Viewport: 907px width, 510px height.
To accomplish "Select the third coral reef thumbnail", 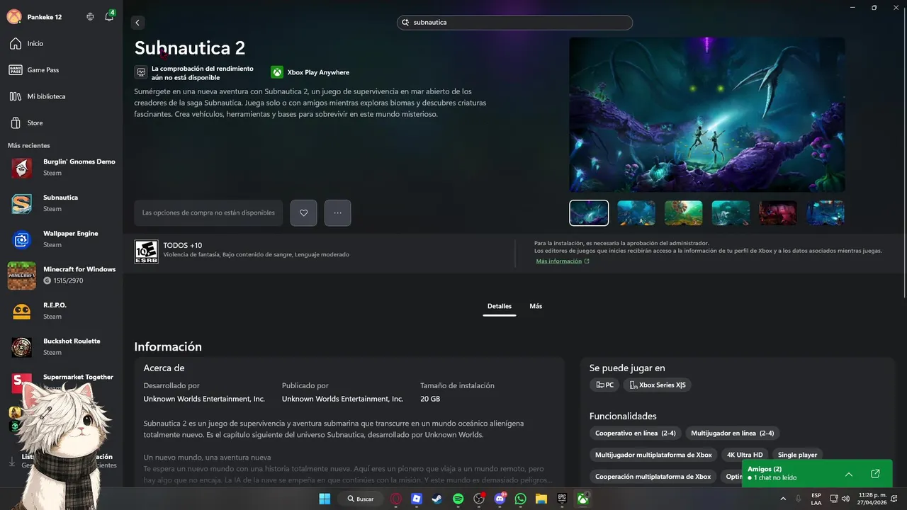I will click(683, 212).
